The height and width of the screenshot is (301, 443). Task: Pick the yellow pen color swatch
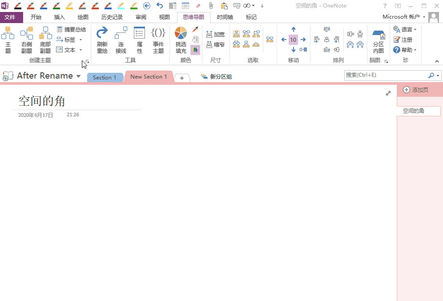point(69,6)
